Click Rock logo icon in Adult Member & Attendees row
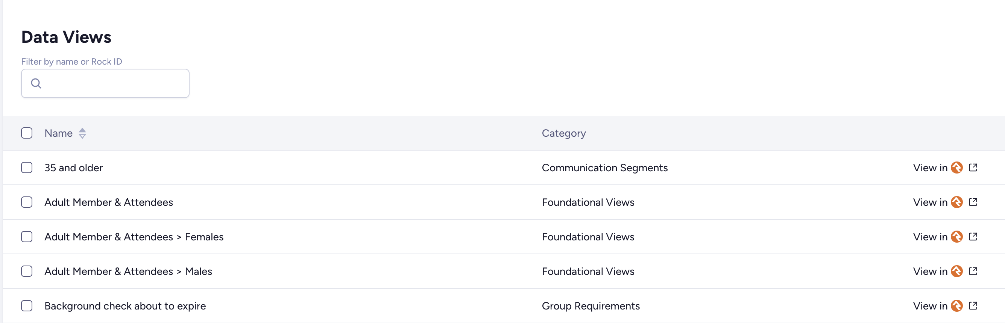Screen dimensions: 1005x323 (956, 202)
